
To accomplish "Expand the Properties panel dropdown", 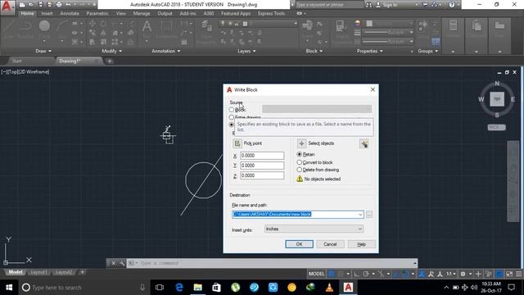I will [369, 51].
